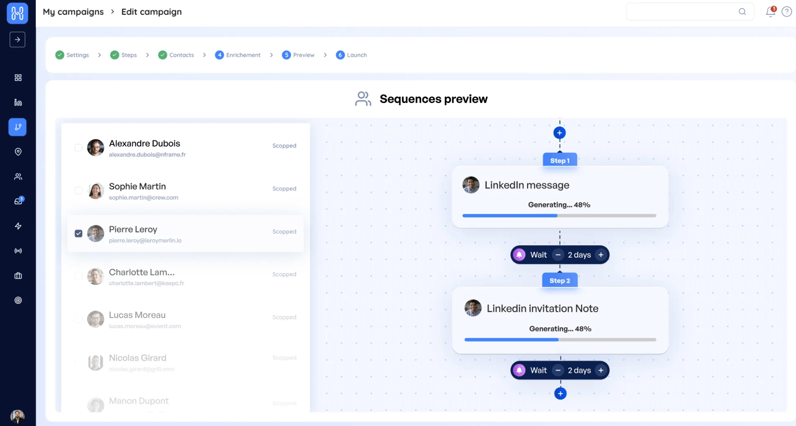Uncheck the Pierre Leroy checkbox
This screenshot has width=796, height=426.
point(79,234)
